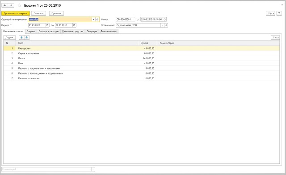Expand the organization dropdown list
286x175 pixels.
pos(162,25)
